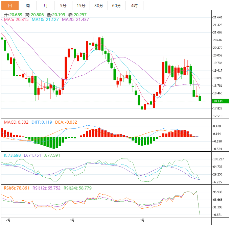Click the opening price 开:20.689

pyautogui.click(x=13, y=15)
